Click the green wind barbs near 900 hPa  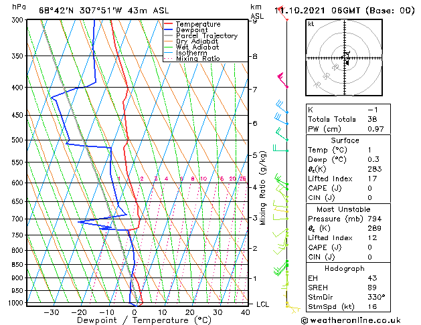pyautogui.click(x=280, y=269)
